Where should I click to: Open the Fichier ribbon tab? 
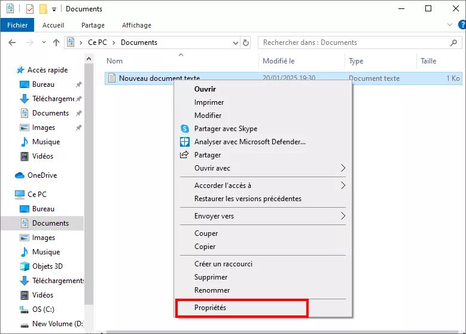(x=17, y=25)
